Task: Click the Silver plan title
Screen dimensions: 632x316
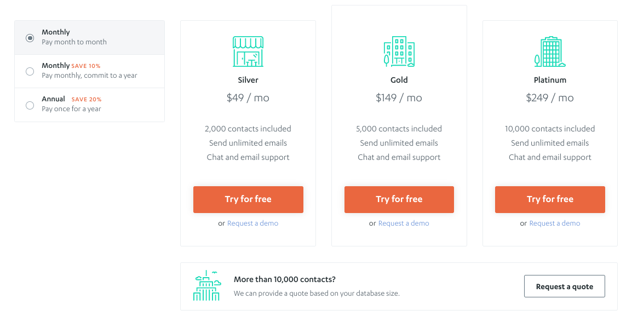Action: 248,80
